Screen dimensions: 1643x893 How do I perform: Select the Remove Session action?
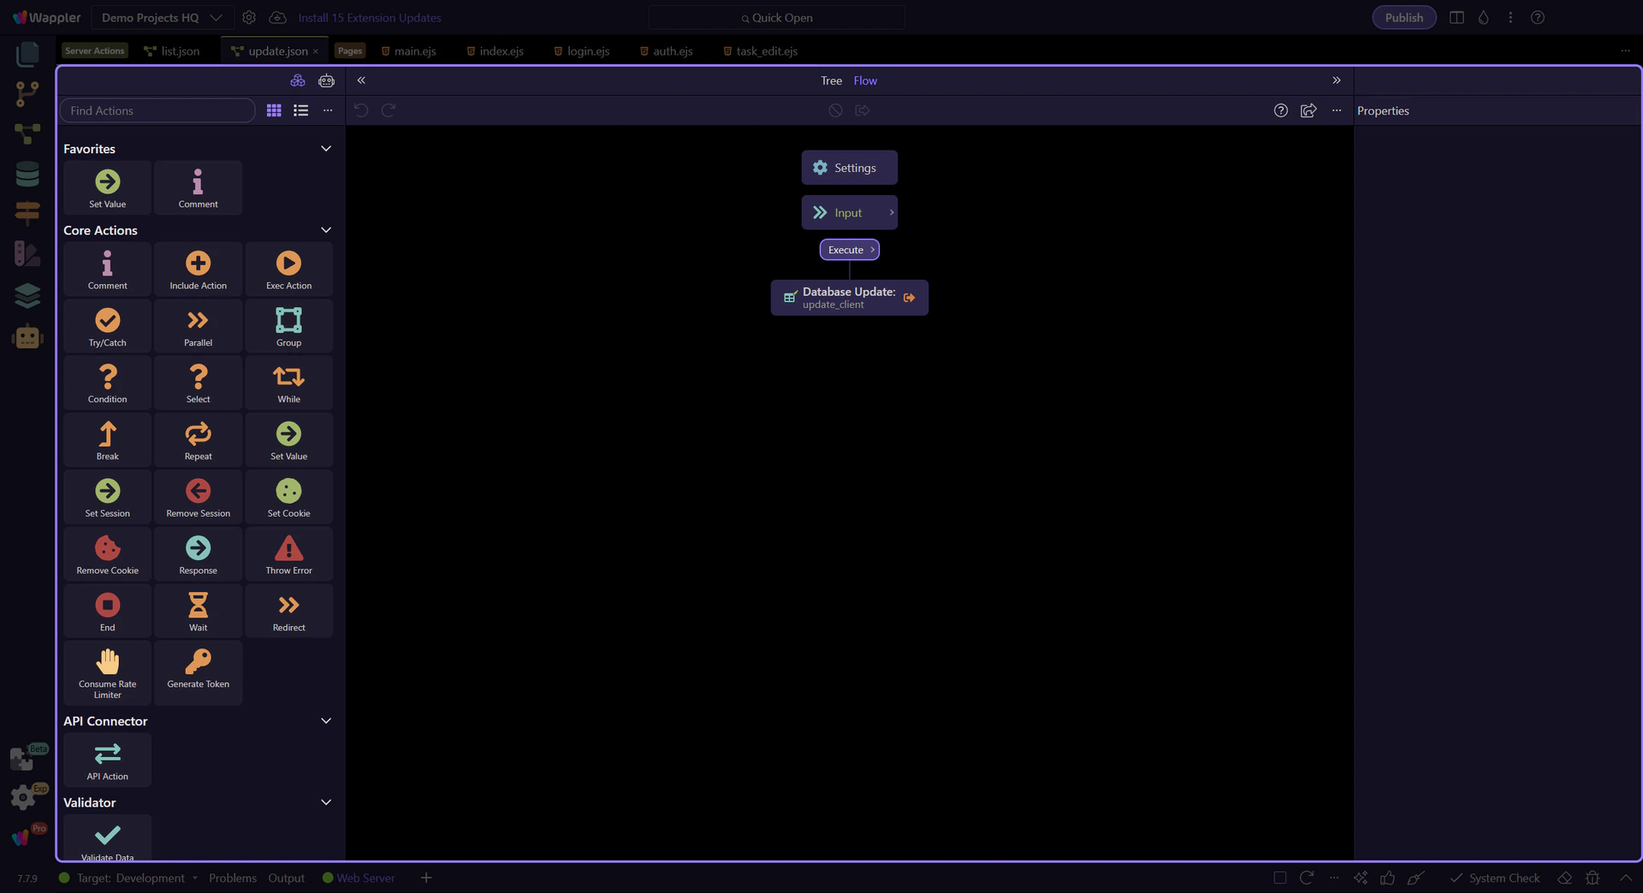tap(198, 497)
